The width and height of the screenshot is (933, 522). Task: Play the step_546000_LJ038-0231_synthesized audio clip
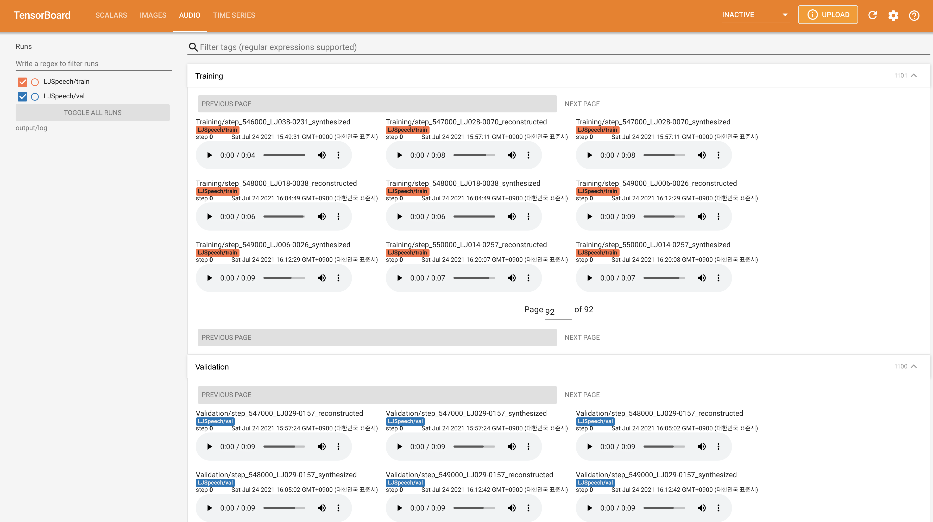209,155
